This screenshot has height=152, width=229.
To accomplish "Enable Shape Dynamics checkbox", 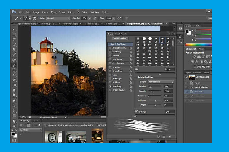I will pos(110,48).
